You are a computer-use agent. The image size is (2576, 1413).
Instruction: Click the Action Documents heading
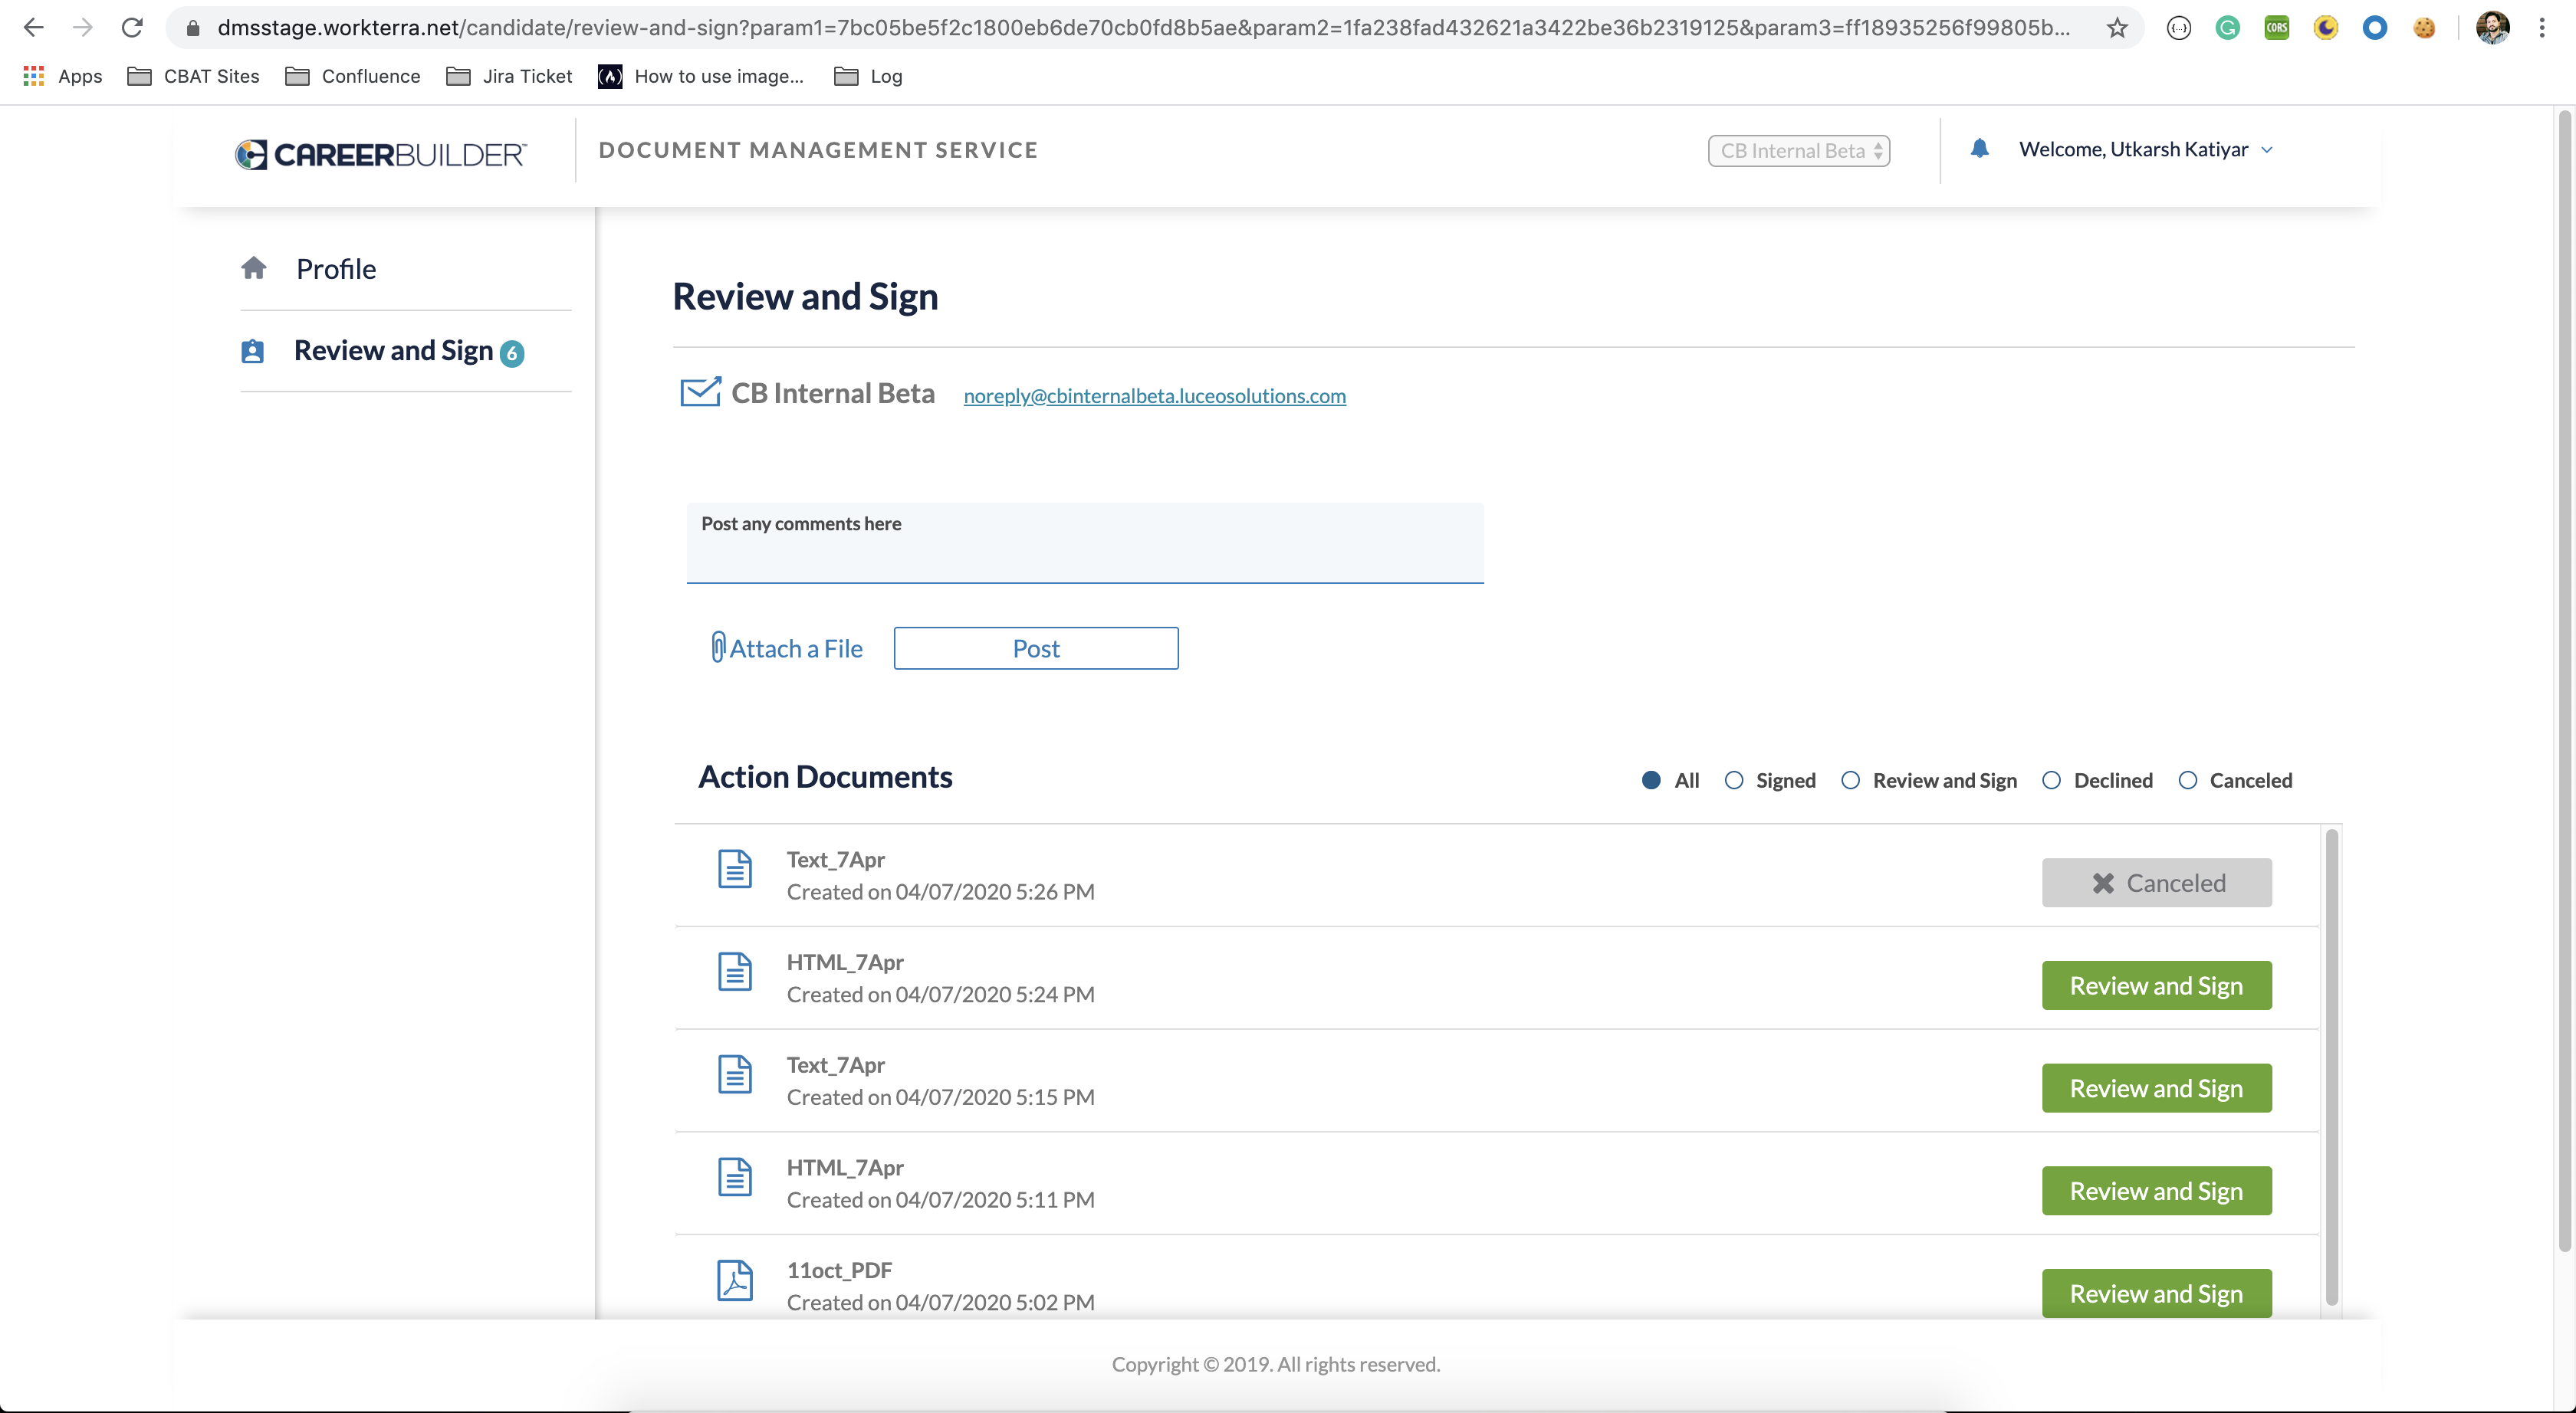tap(825, 776)
